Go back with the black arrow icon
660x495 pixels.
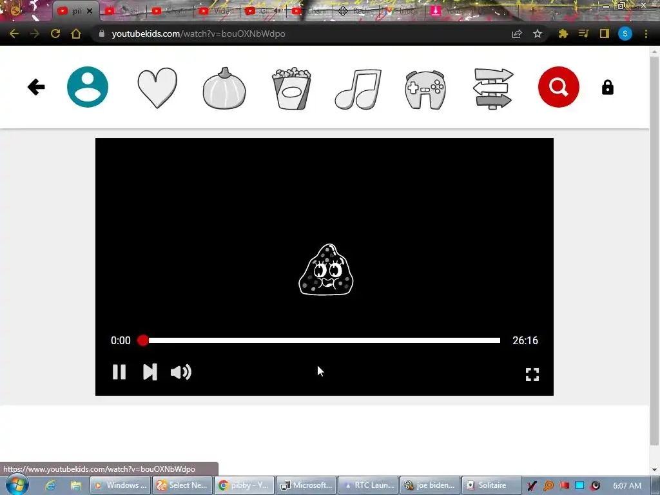click(x=36, y=87)
